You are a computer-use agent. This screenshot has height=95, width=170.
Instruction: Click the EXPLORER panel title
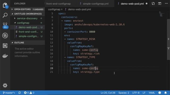(x=20, y=3)
